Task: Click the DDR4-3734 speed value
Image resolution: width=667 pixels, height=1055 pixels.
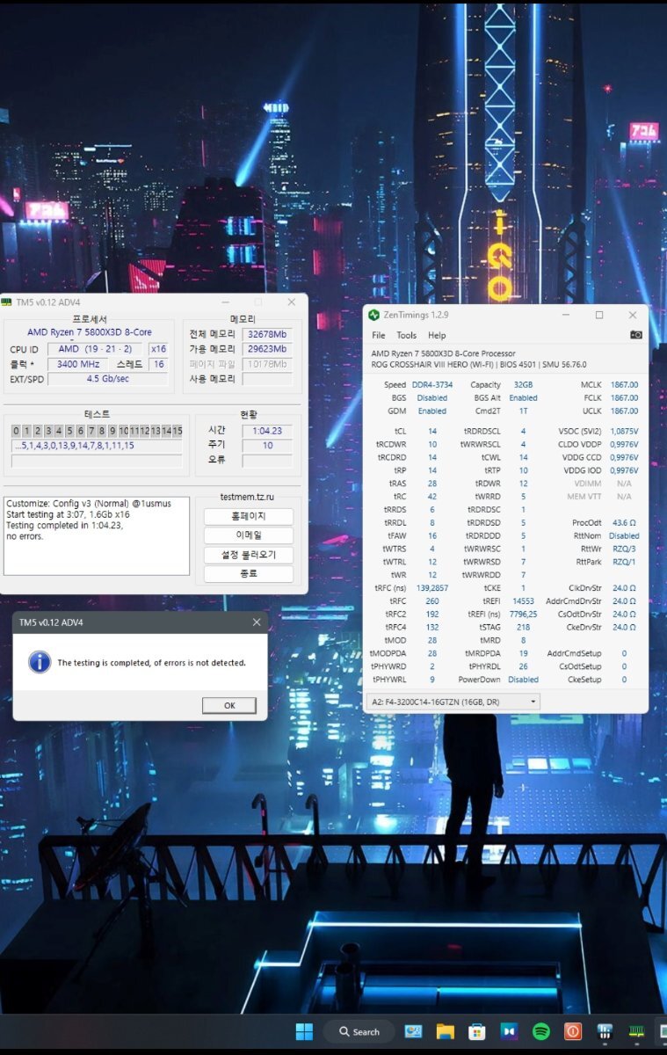Action: pos(431,385)
